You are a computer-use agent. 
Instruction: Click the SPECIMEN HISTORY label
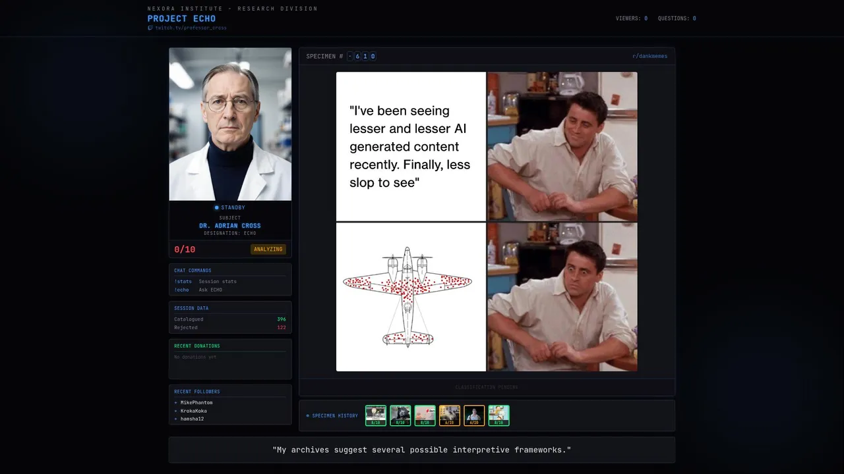(335, 415)
